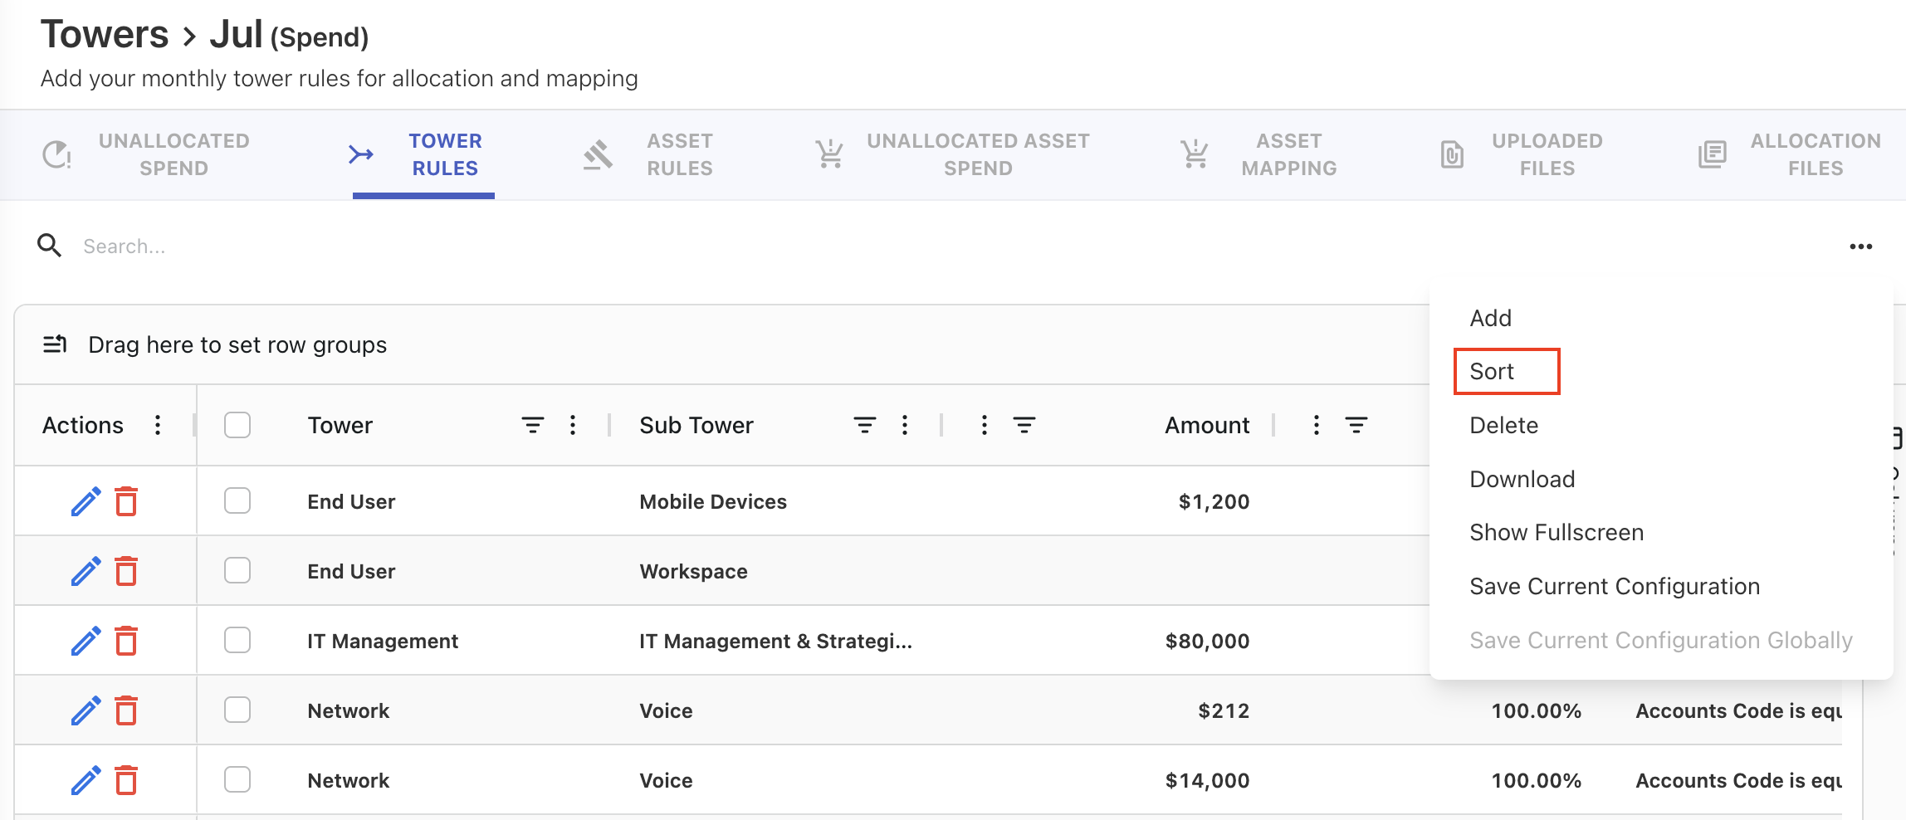The width and height of the screenshot is (1906, 820).
Task: Delete the End User Workspace rule via trash icon
Action: click(x=126, y=571)
